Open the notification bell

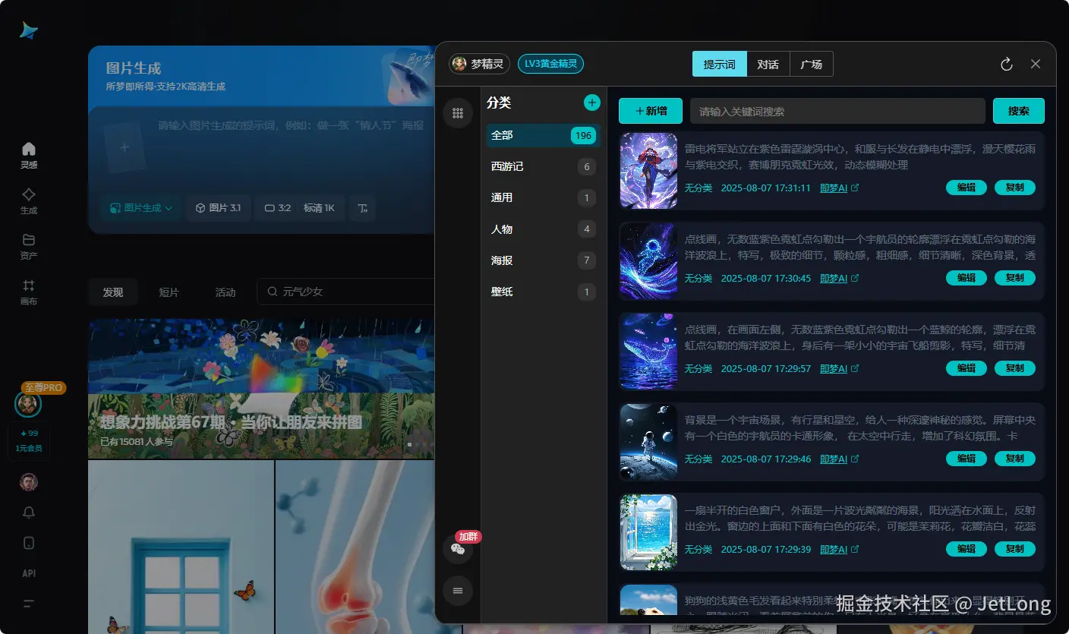[x=28, y=512]
